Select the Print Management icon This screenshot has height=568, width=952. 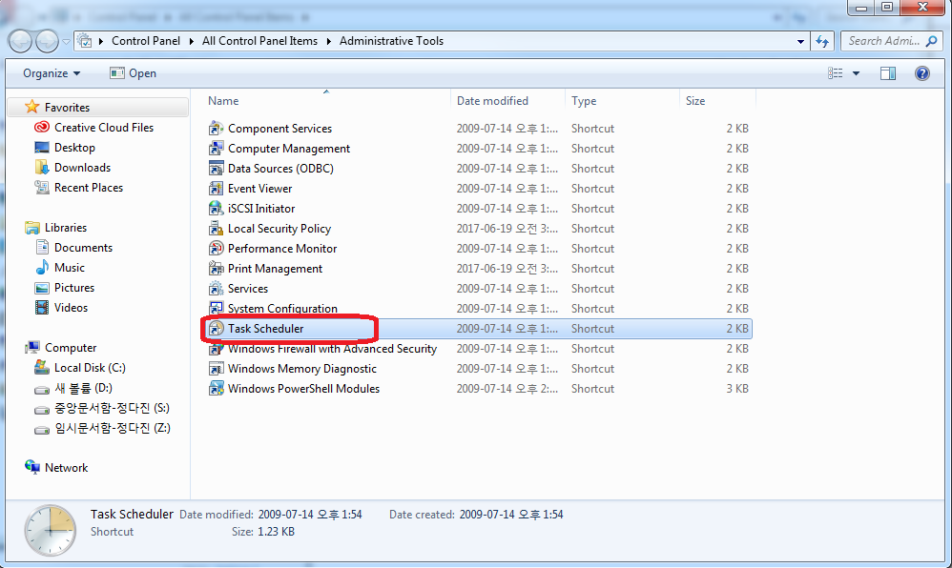tap(216, 269)
